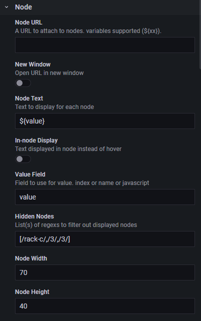
Task: Click the Node section header title
Action: tap(23, 7)
